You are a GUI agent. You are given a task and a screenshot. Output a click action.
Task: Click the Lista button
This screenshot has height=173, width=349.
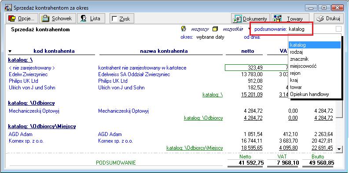pos(91,18)
